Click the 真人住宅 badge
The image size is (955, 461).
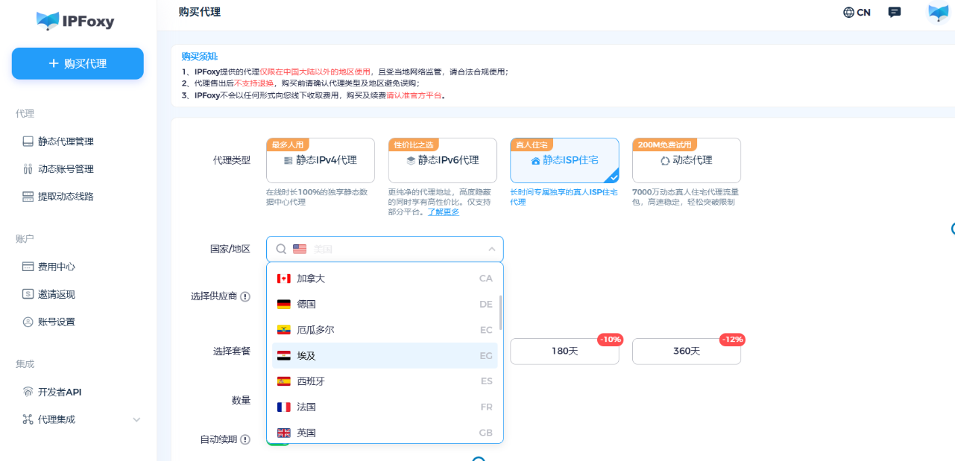532,144
